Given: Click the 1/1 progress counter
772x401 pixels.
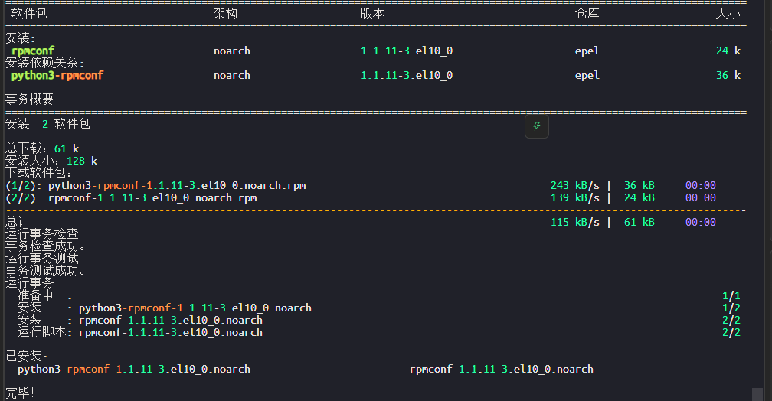Looking at the screenshot, I should pyautogui.click(x=731, y=295).
